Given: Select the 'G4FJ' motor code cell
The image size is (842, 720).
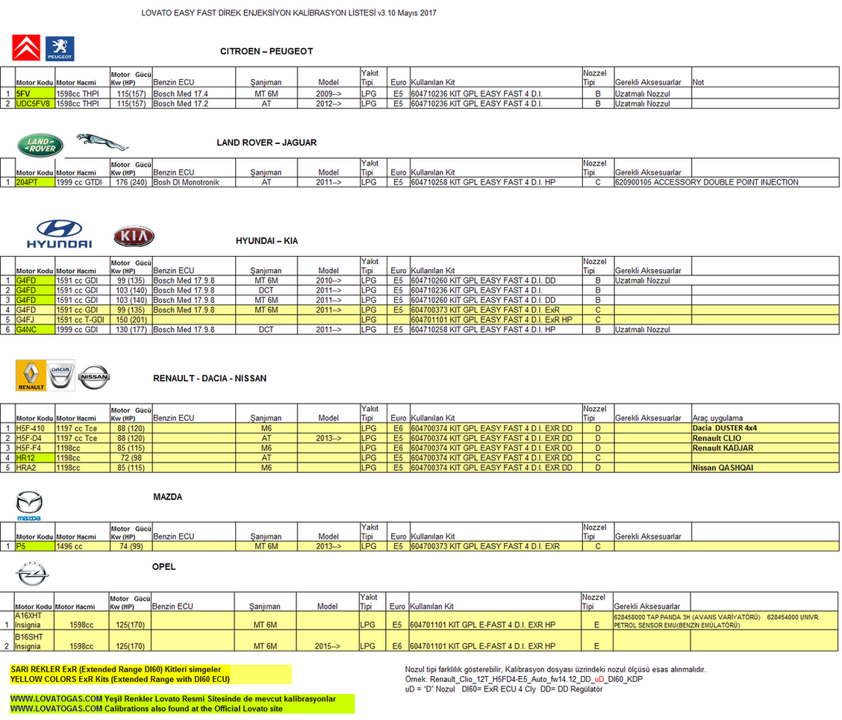Looking at the screenshot, I should [35, 320].
